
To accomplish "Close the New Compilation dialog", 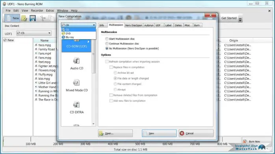I will (x=210, y=15).
